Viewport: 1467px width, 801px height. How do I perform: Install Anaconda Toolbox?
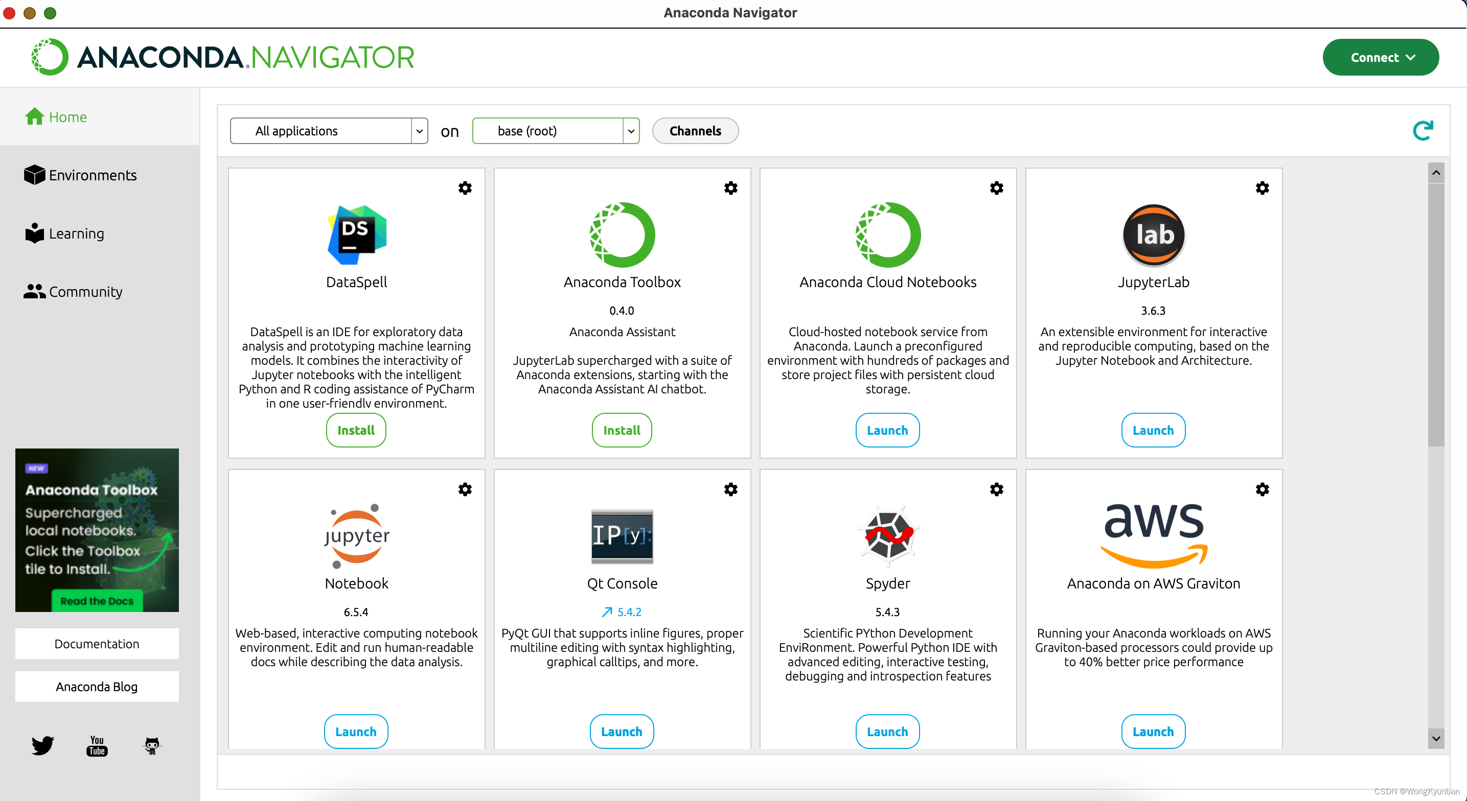point(622,431)
